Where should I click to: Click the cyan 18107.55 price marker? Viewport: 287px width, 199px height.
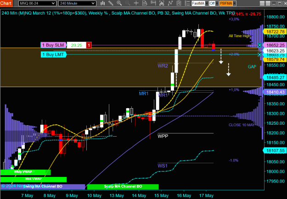pos(275,150)
